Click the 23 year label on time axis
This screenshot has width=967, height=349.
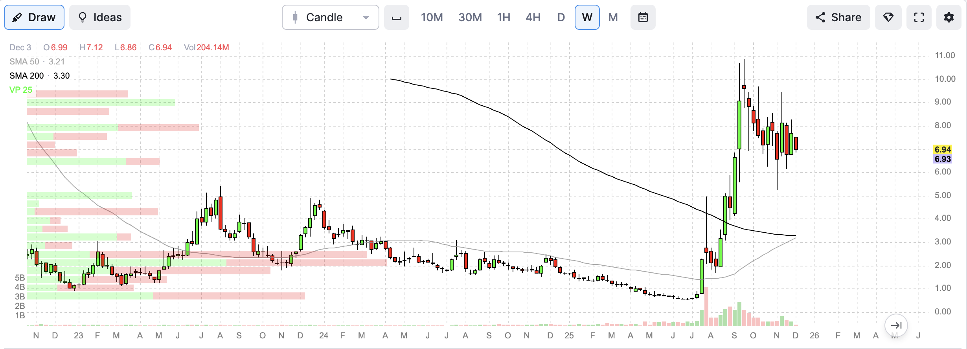point(79,336)
